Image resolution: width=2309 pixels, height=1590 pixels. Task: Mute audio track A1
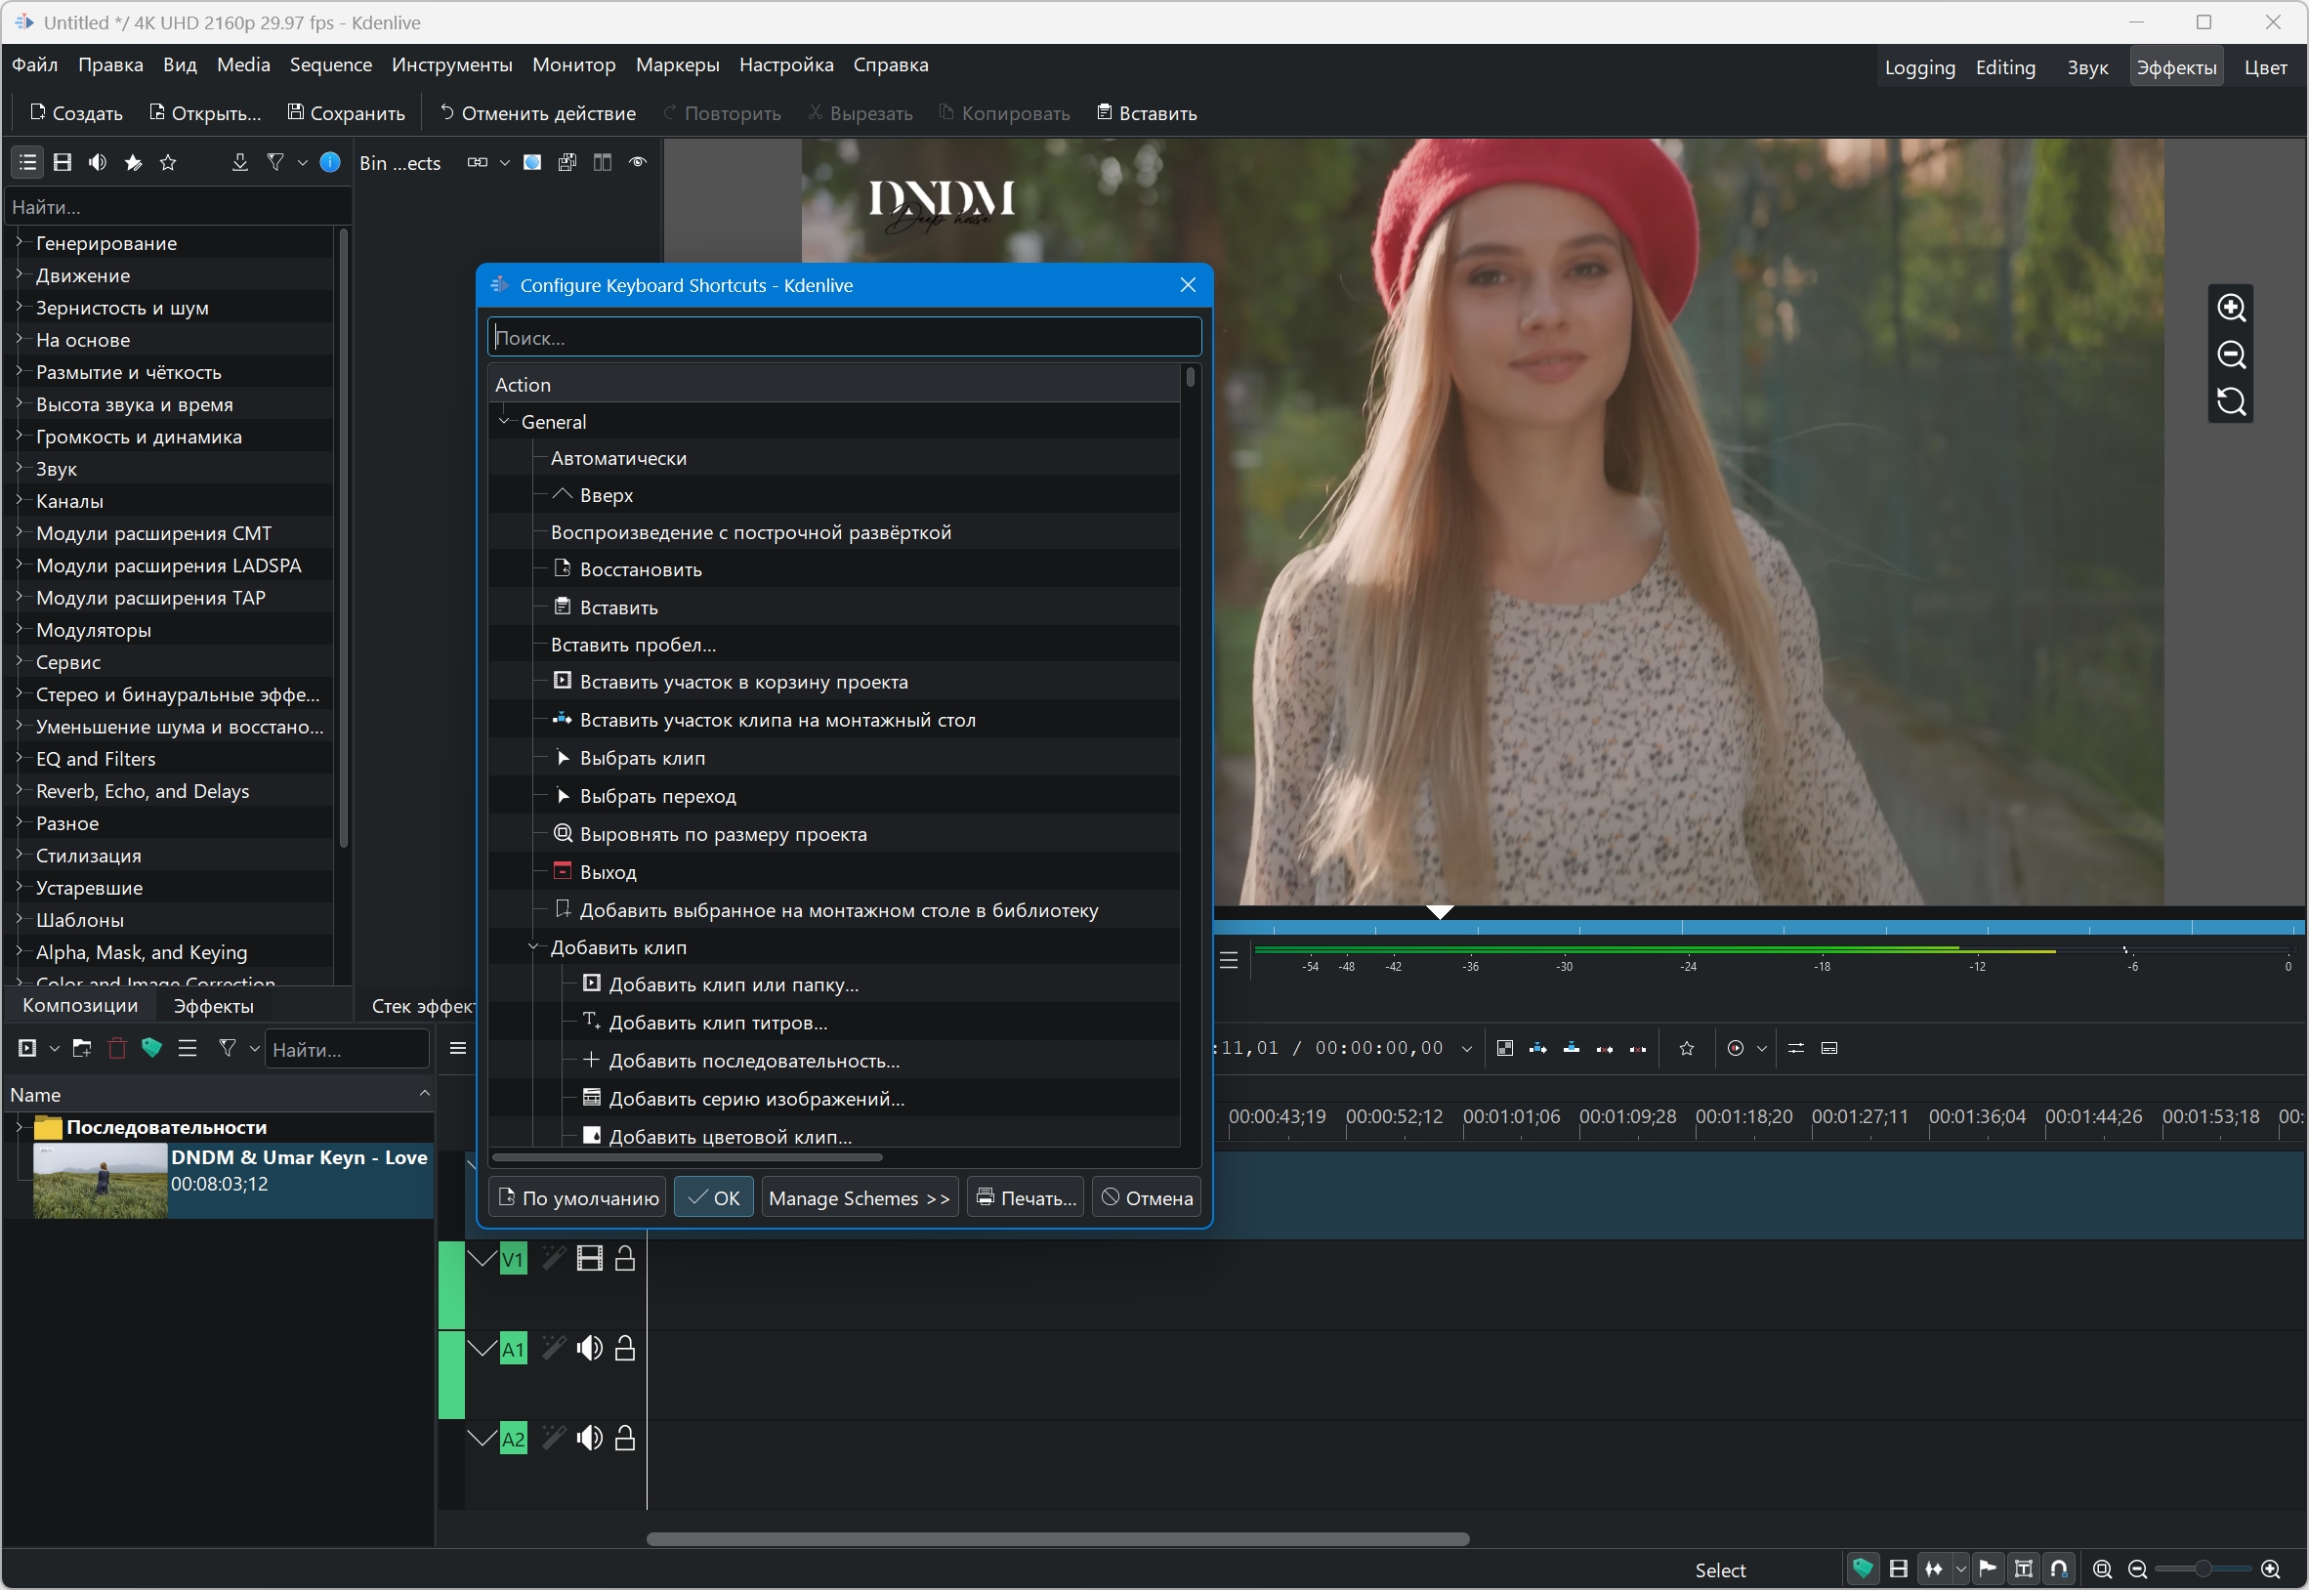tap(590, 1349)
